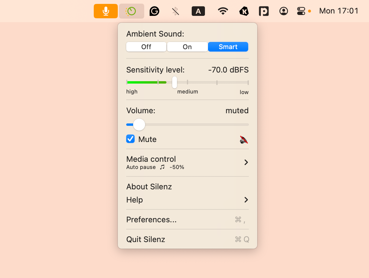Viewport: 369px width, 278px height.
Task: Click the Sensitivity level slider handle
Action: 175,82
